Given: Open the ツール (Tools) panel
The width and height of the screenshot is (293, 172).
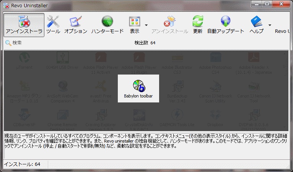Looking at the screenshot, I should tap(53, 25).
